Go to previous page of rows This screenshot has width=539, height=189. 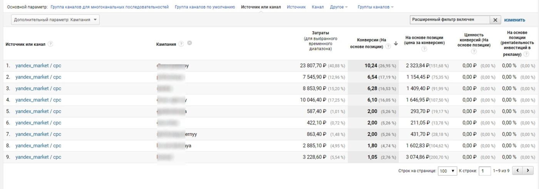[518, 171]
